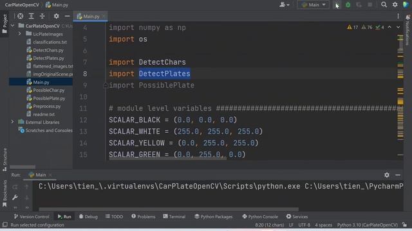The image size is (412, 231).
Task: Open the user account menu icon
Action: coord(284,4)
